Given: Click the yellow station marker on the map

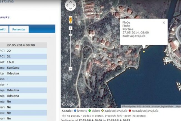Looking at the screenshot, I should [144, 51].
